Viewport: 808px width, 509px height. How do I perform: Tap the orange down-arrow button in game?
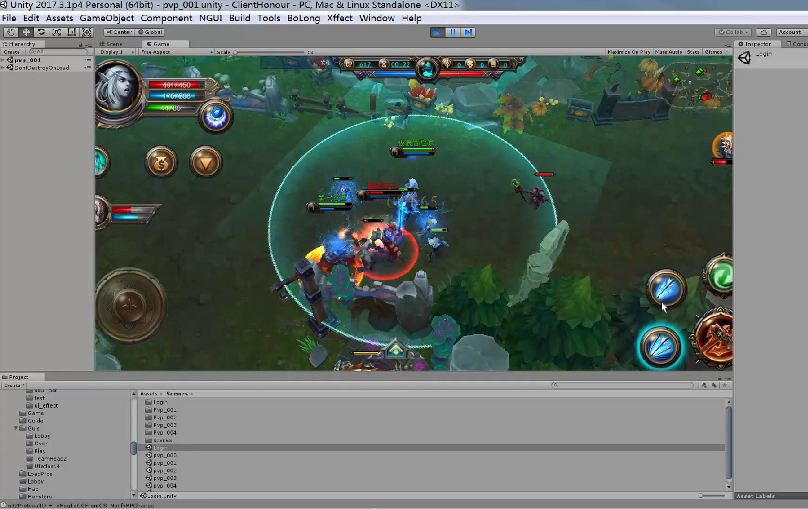(x=206, y=162)
